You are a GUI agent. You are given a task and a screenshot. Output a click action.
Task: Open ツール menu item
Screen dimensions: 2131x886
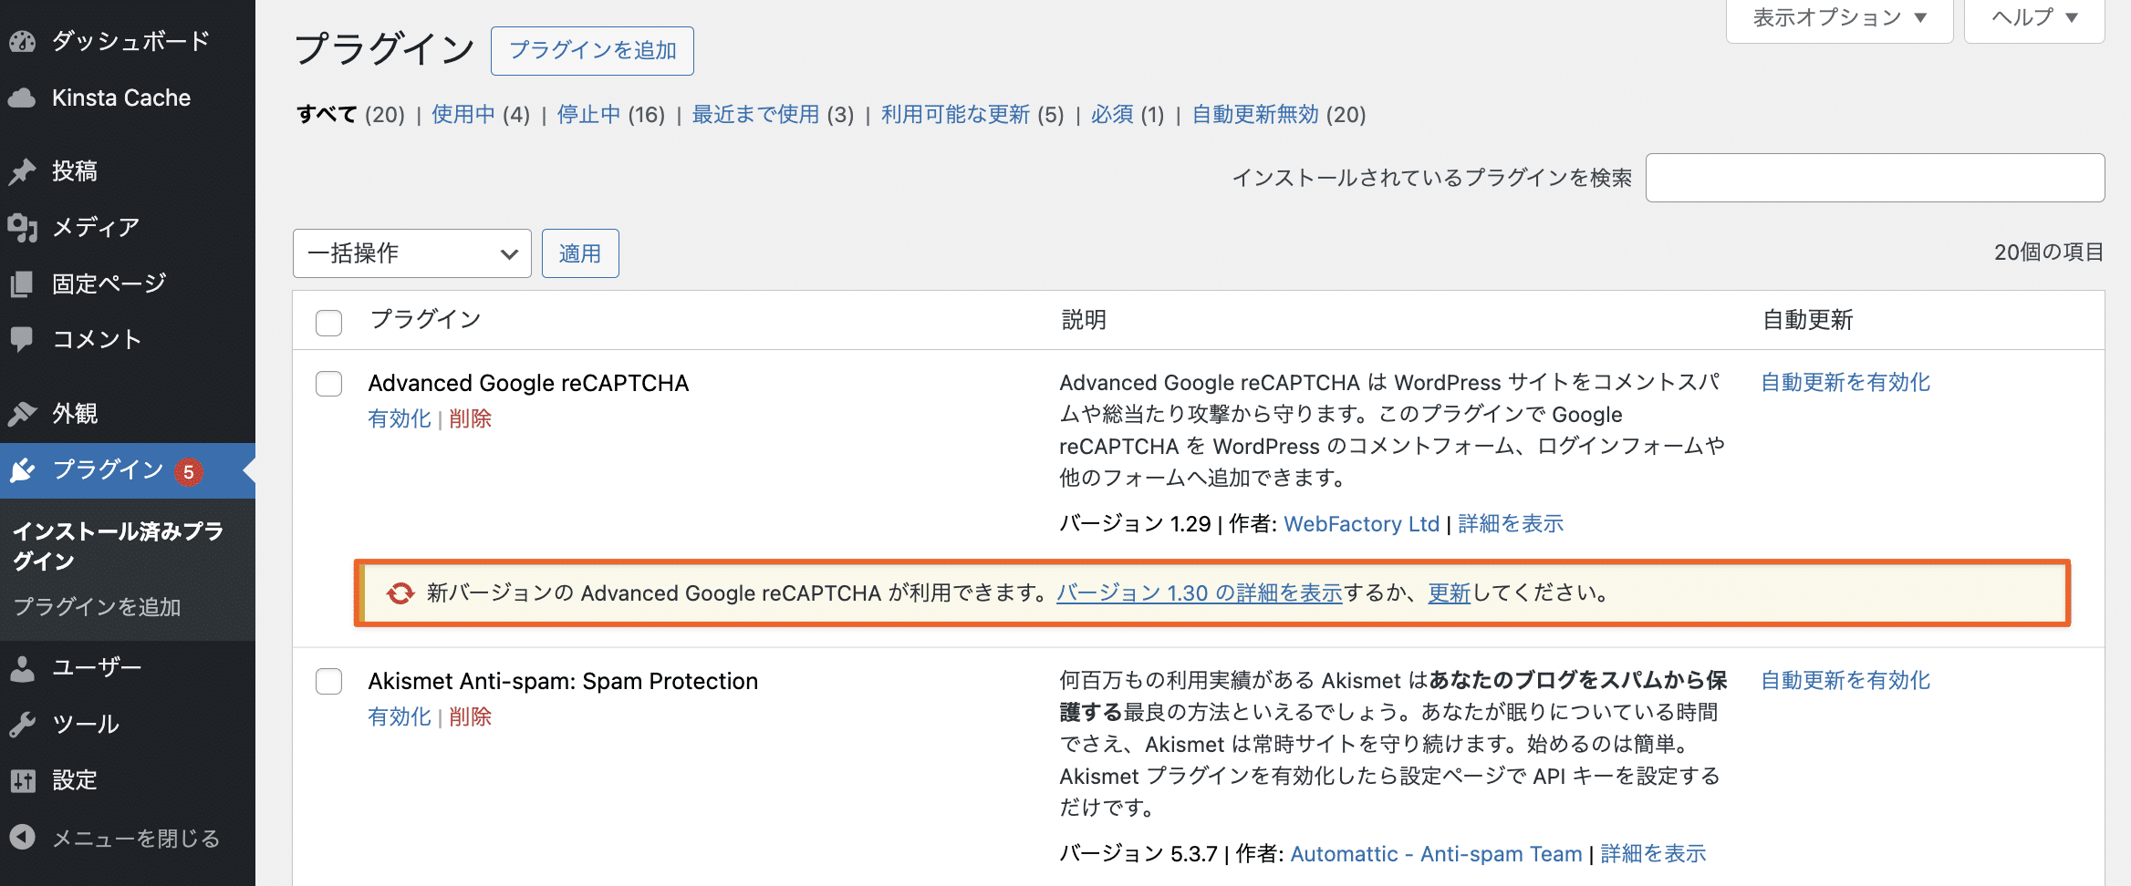(x=128, y=725)
